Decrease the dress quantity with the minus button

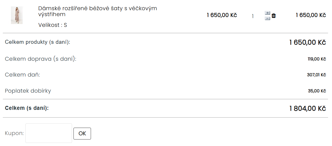point(267,18)
